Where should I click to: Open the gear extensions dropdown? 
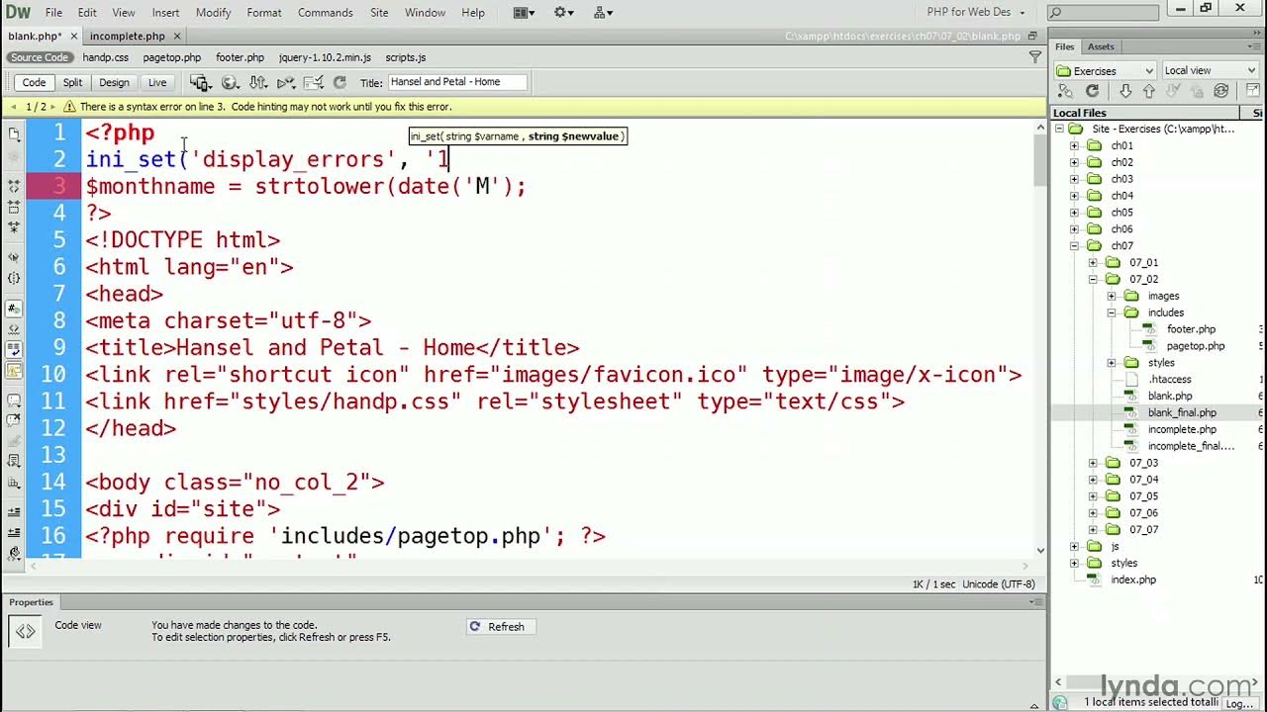[563, 13]
